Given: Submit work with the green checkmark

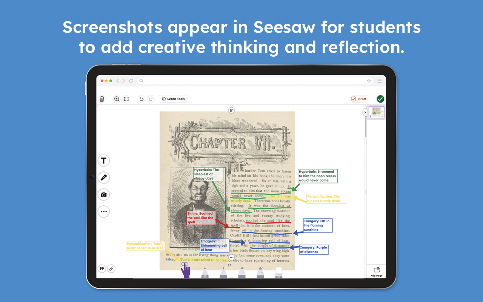Looking at the screenshot, I should coord(380,99).
